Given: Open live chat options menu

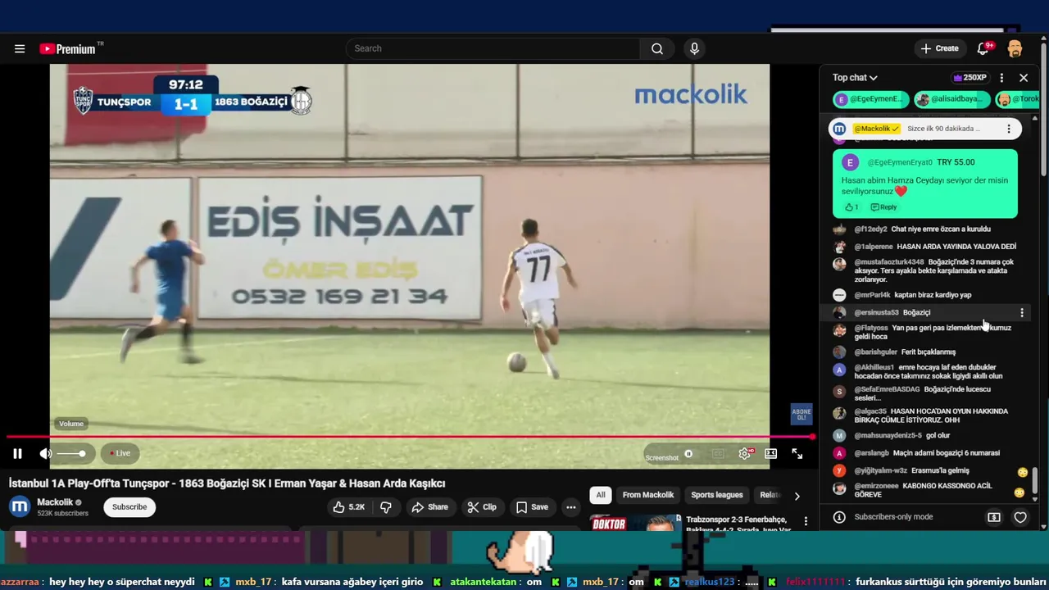Looking at the screenshot, I should (1001, 78).
